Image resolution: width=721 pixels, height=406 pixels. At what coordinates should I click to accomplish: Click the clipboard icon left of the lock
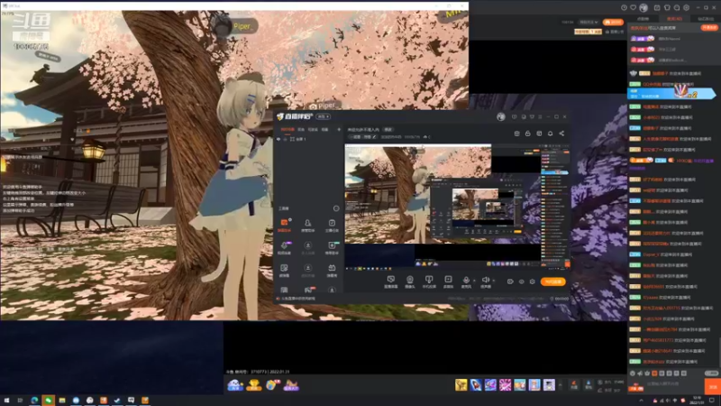tap(516, 134)
